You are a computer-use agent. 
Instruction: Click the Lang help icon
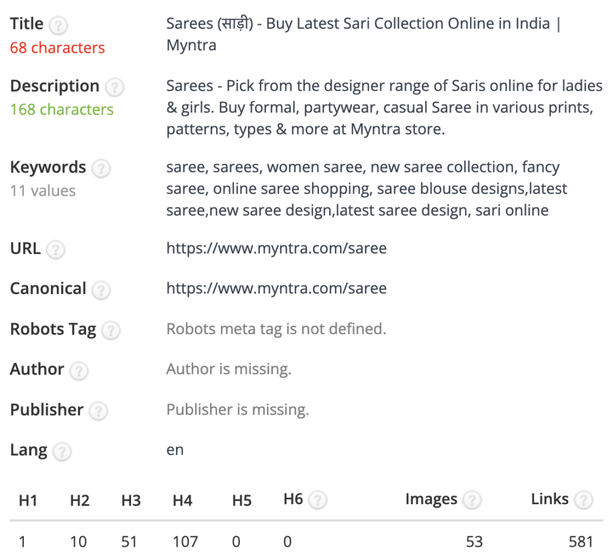pyautogui.click(x=62, y=452)
